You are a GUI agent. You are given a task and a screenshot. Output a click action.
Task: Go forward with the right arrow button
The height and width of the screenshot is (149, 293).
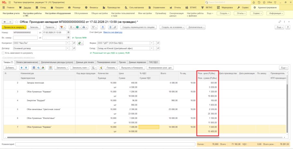pos(10,22)
